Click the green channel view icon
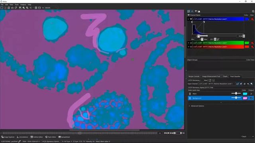 [x=252, y=43]
